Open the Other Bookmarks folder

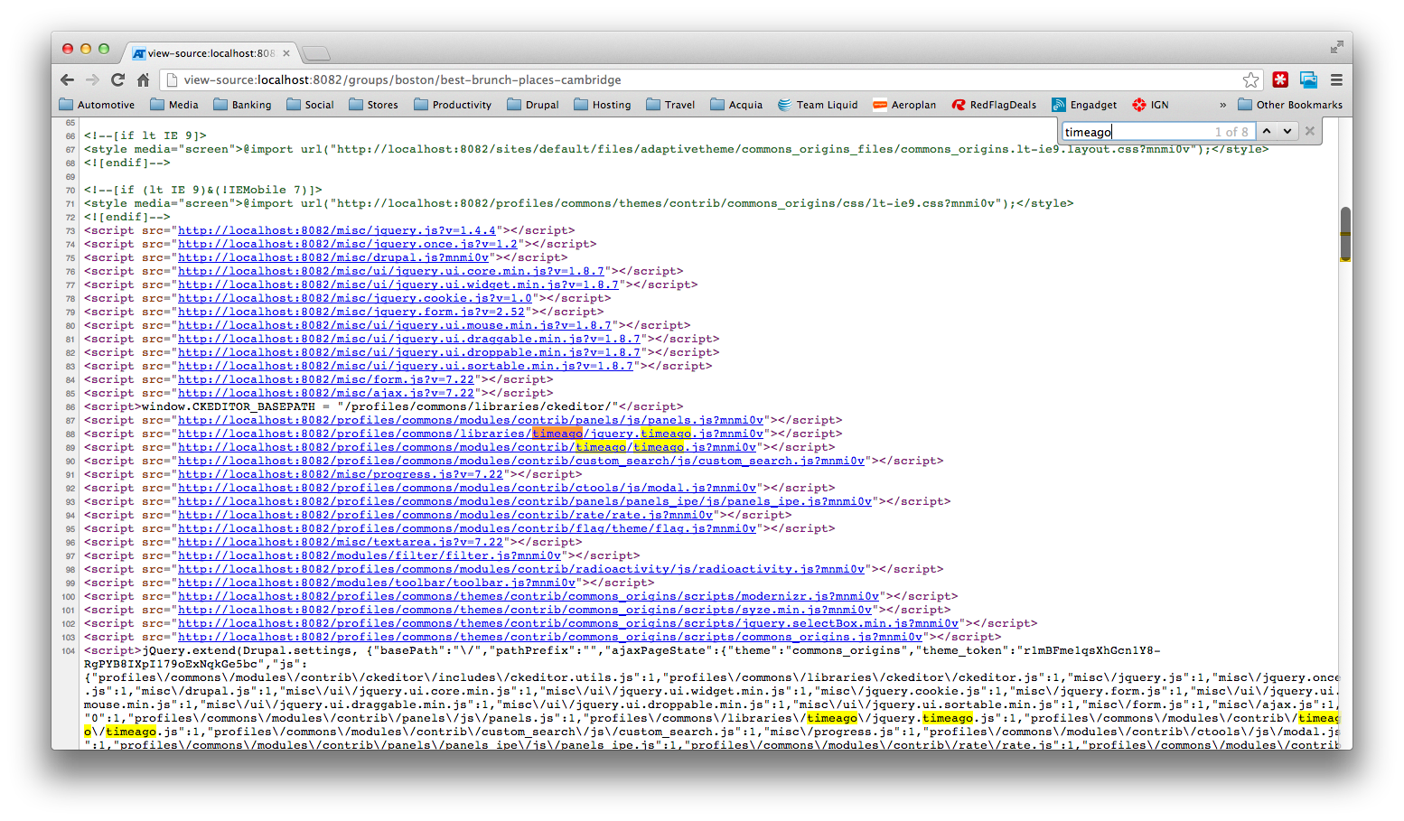click(1290, 105)
